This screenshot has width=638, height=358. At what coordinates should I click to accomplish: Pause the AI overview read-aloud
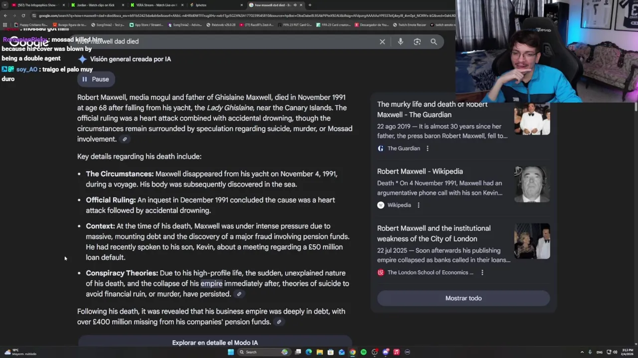[x=95, y=79]
